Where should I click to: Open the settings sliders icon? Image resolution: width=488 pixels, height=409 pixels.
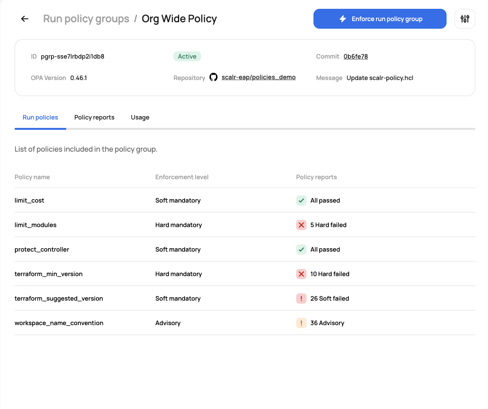pos(465,19)
